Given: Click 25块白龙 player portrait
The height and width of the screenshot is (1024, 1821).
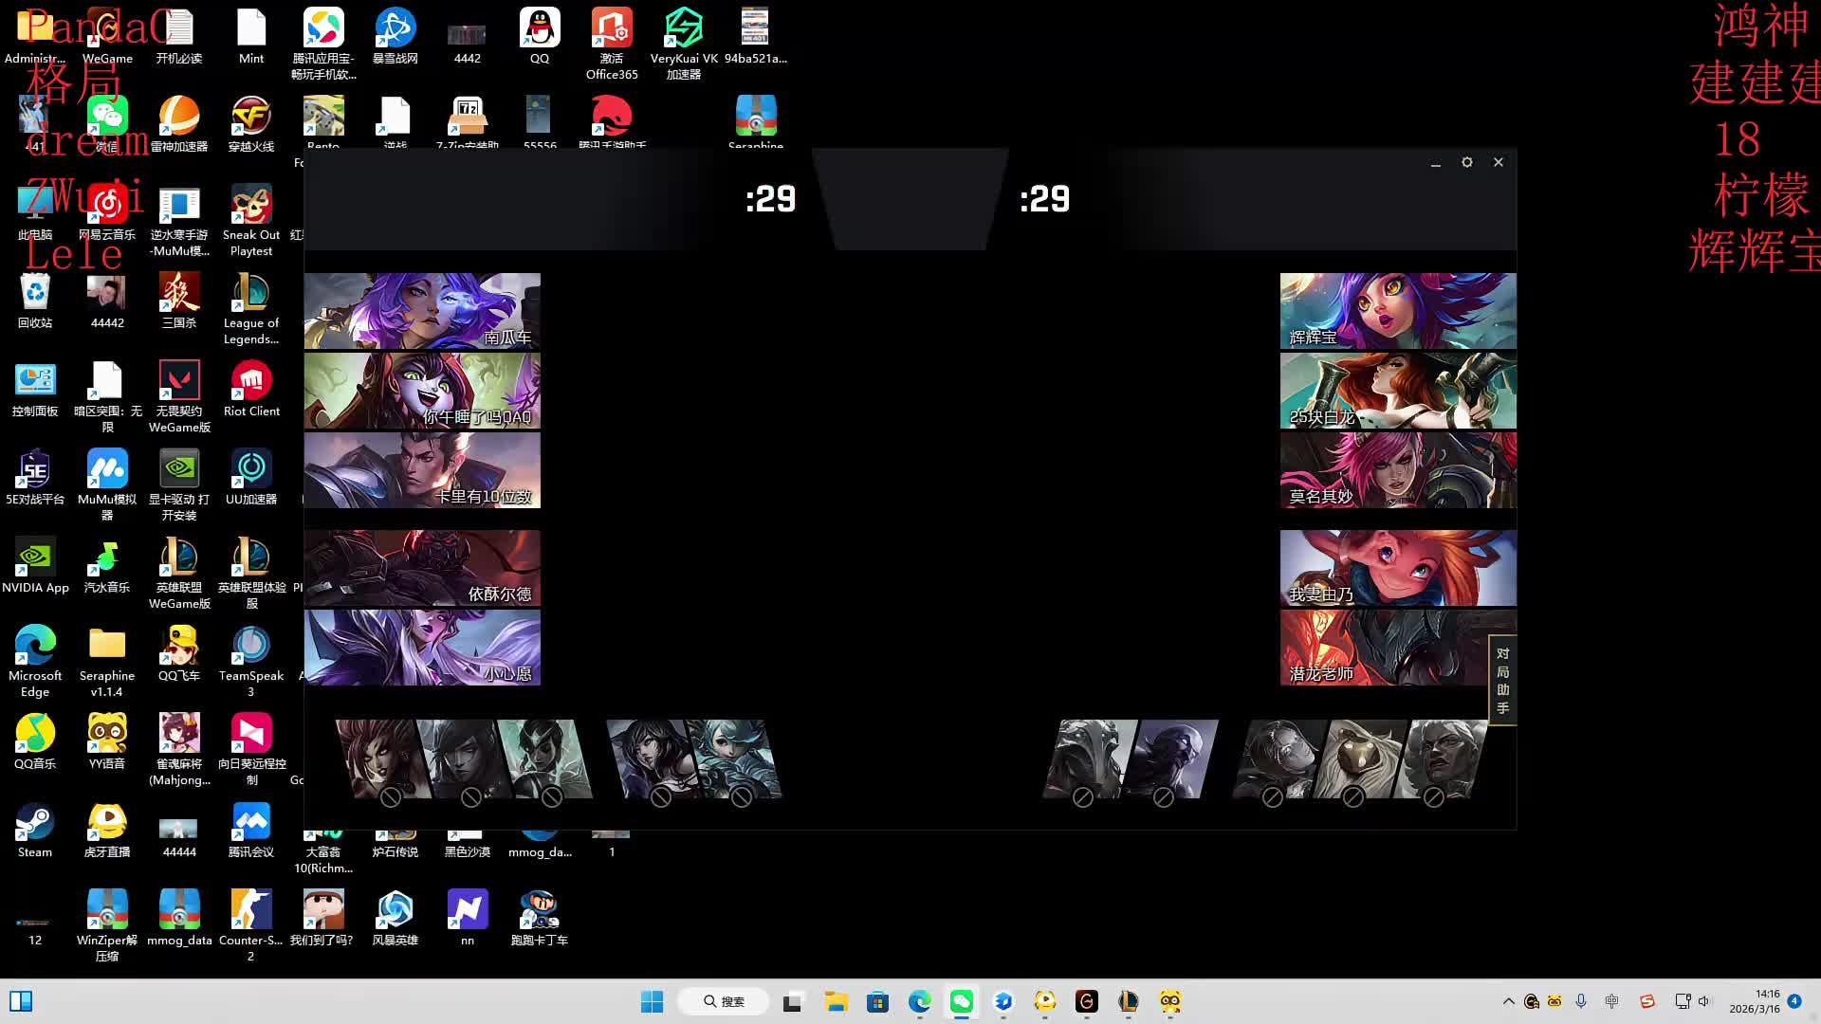Looking at the screenshot, I should coord(1397,391).
